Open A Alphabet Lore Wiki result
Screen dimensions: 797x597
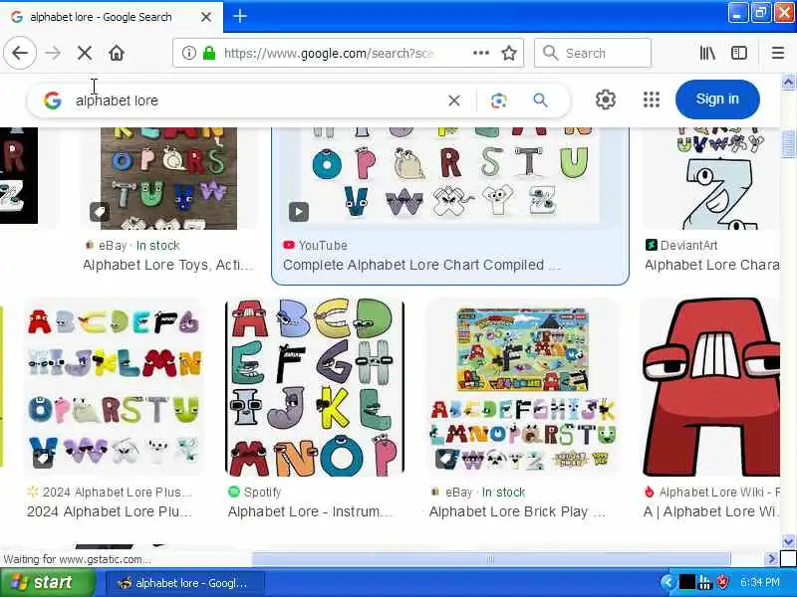point(711,511)
